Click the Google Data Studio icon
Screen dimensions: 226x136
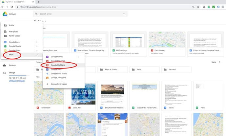[x=47, y=73]
